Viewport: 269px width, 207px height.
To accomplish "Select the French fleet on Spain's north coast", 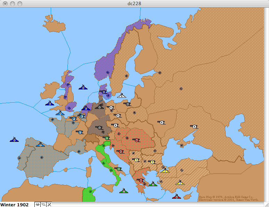I will (x=40, y=145).
